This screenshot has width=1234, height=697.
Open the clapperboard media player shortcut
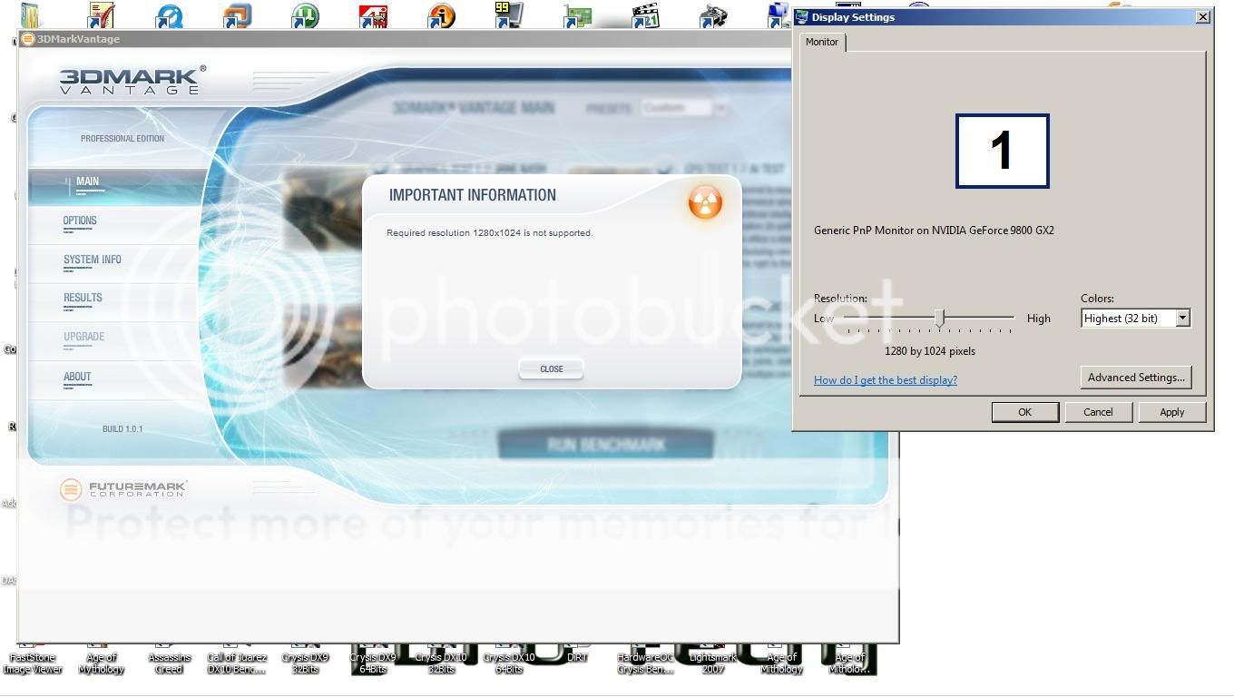(x=645, y=15)
